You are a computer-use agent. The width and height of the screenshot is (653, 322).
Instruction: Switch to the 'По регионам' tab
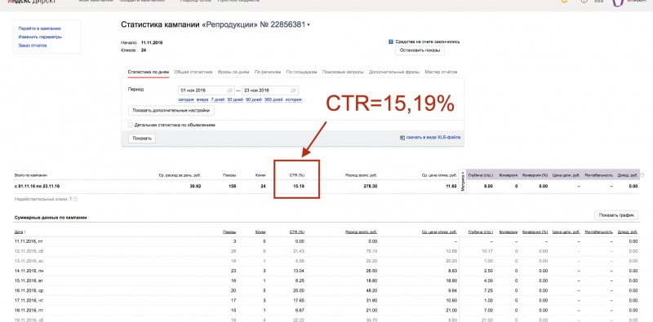[268, 72]
